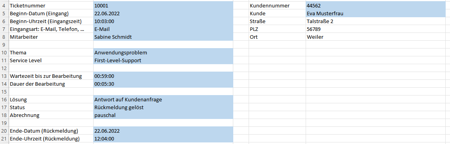Select the Straße cell Talstraße 2
450x144 pixels.
click(x=378, y=21)
